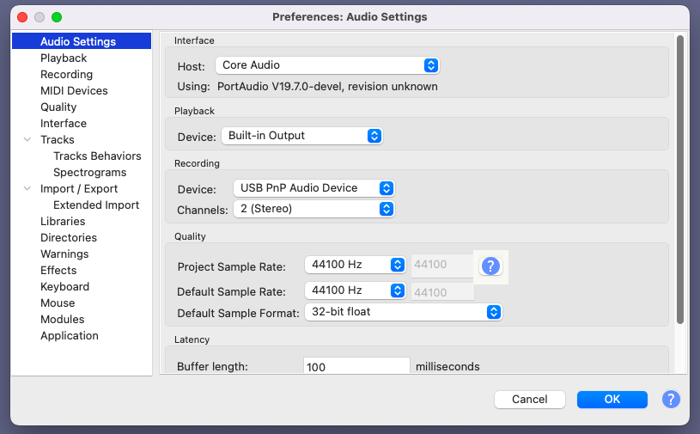The height and width of the screenshot is (434, 700).
Task: Open the Recording Device dropdown
Action: tap(313, 188)
